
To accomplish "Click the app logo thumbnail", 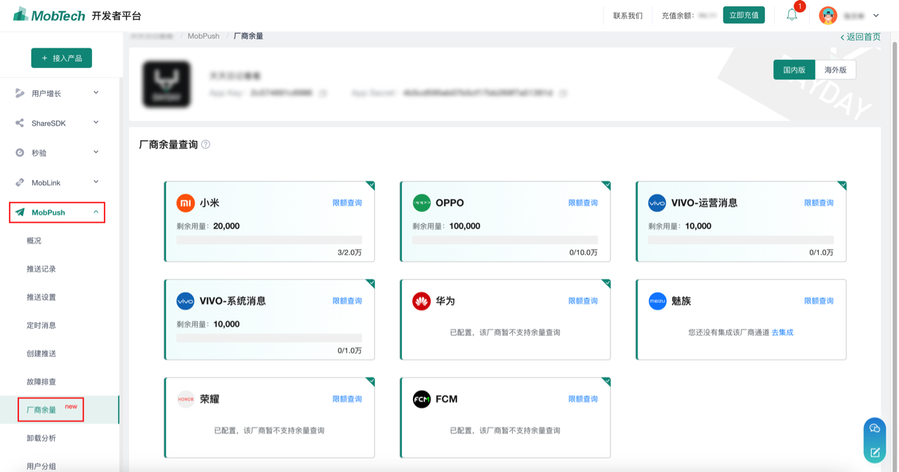I will (167, 85).
